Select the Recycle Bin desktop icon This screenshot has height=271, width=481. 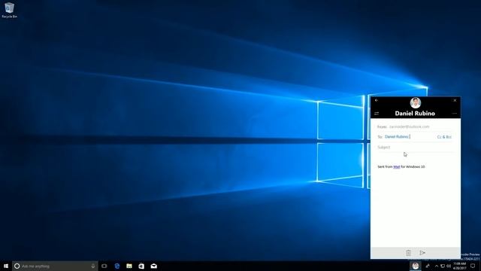9,10
